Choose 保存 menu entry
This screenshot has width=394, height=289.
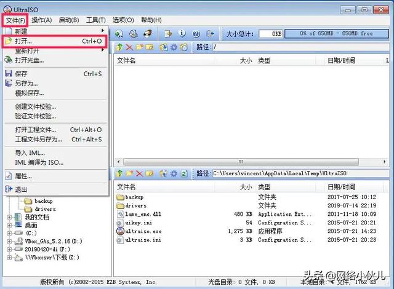[x=56, y=74]
